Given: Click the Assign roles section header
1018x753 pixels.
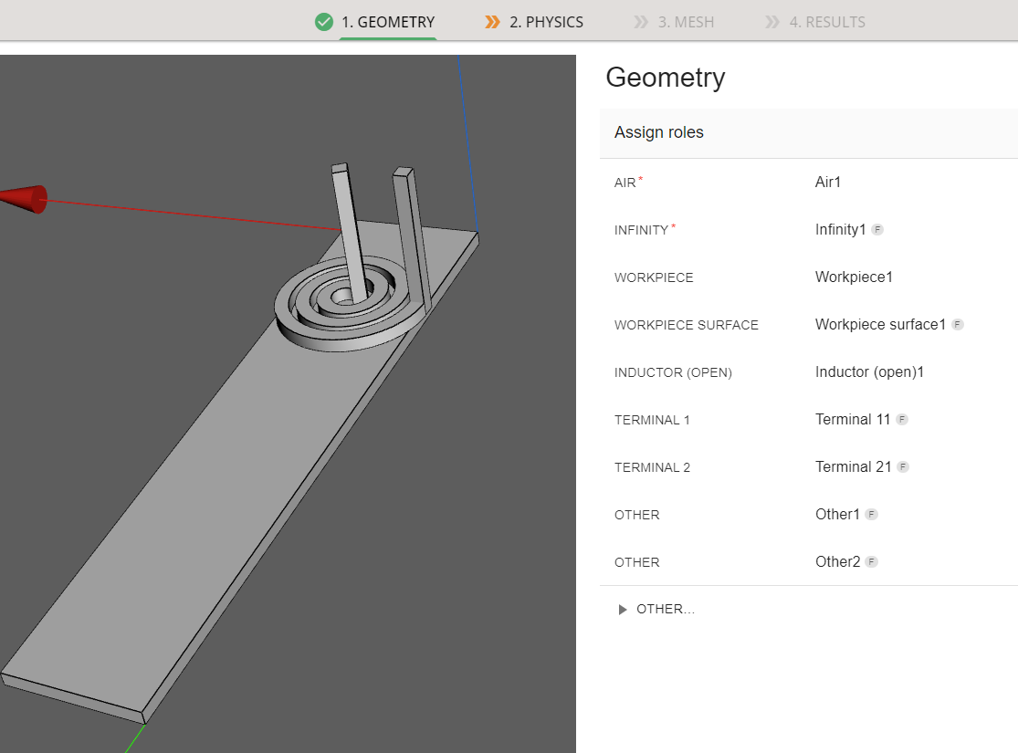Looking at the screenshot, I should pyautogui.click(x=659, y=132).
